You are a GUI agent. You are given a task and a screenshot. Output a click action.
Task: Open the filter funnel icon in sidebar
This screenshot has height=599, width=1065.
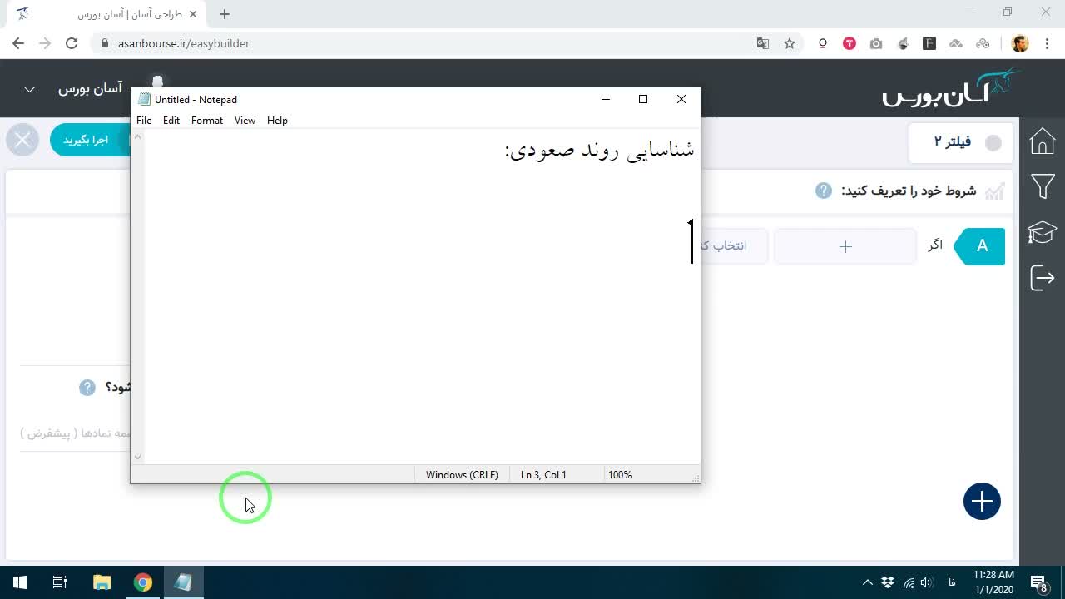[x=1042, y=186]
